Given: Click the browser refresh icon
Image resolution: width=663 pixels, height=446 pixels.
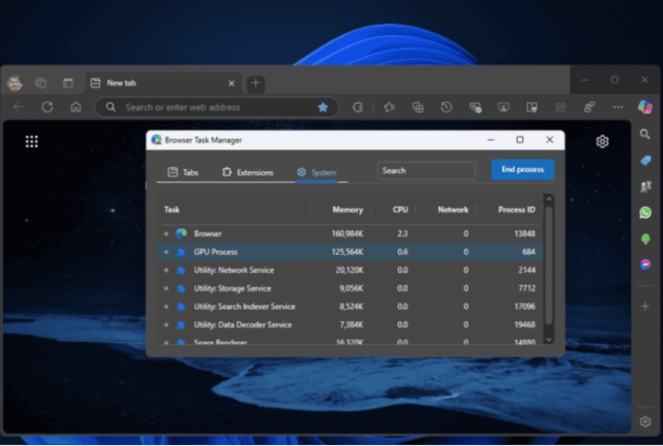Looking at the screenshot, I should pos(47,107).
